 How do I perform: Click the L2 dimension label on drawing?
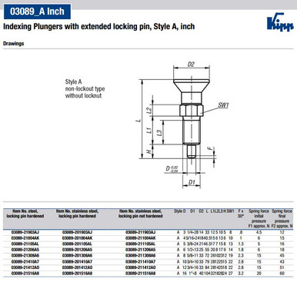coord(148,111)
